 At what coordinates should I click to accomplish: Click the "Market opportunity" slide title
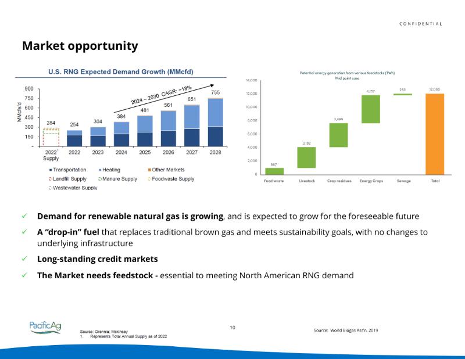coord(80,46)
